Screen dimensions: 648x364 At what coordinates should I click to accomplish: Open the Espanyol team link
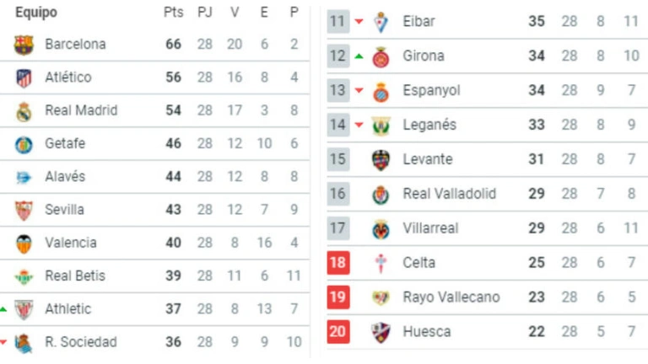[431, 90]
